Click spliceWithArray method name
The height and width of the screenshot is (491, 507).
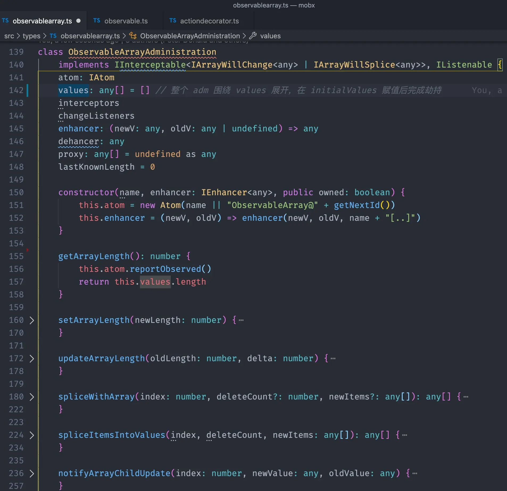click(96, 397)
